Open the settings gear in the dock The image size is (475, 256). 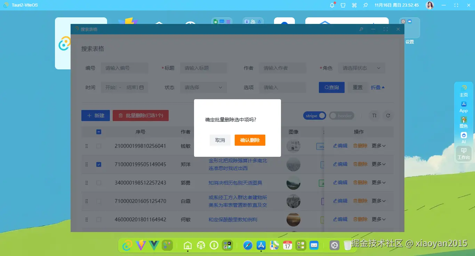click(334, 245)
